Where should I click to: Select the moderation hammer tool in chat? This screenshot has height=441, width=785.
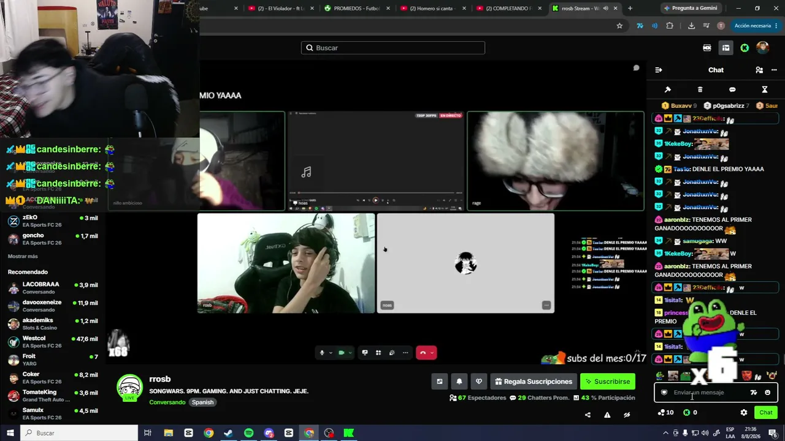668,89
